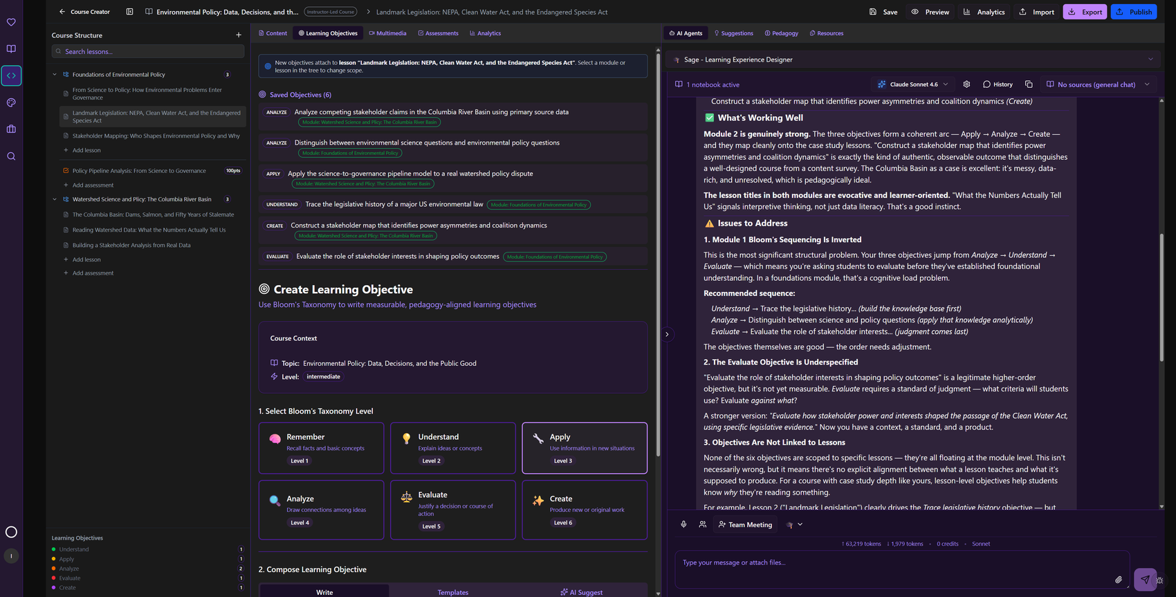1176x597 pixels.
Task: Send the message with the paper plane icon
Action: [1145, 580]
